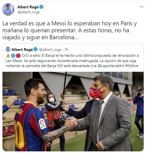Click the verified badge in the quoted tweet

pos(36,49)
